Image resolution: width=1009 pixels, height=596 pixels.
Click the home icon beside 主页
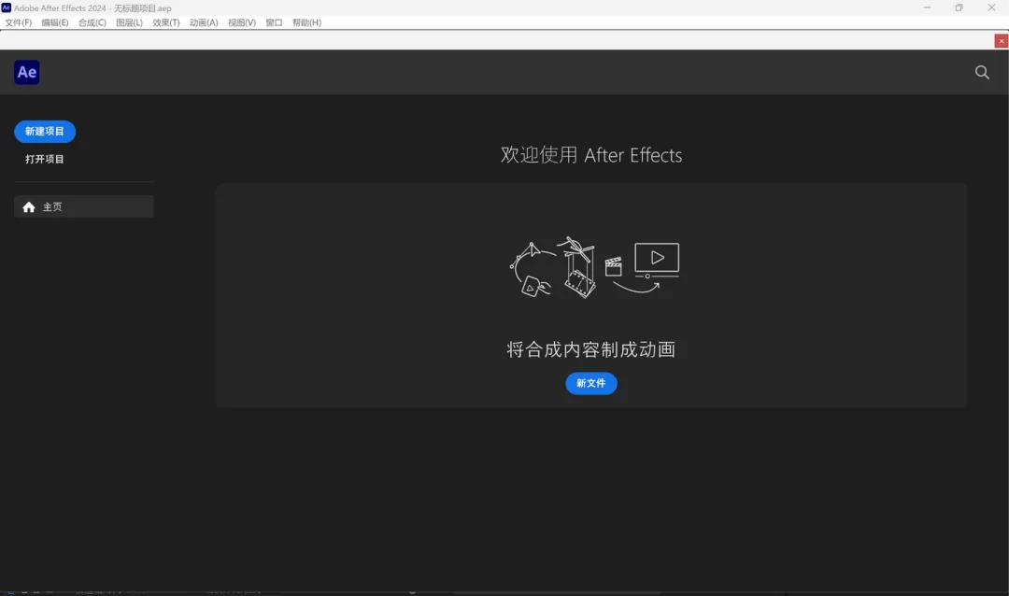29,207
